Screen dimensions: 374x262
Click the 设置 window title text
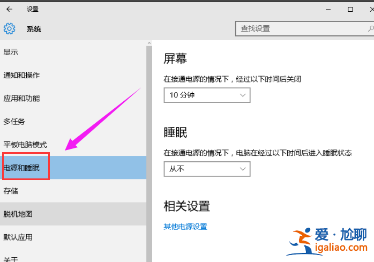click(33, 9)
